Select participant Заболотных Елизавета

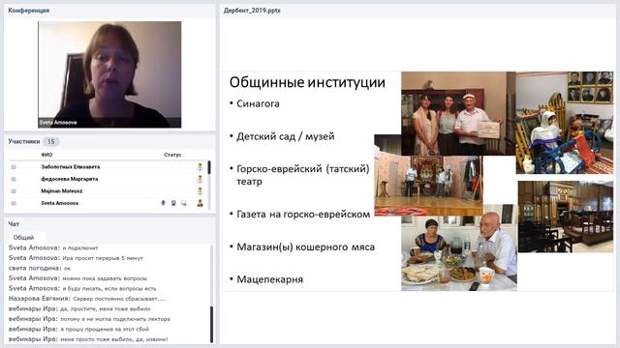[x=71, y=167]
